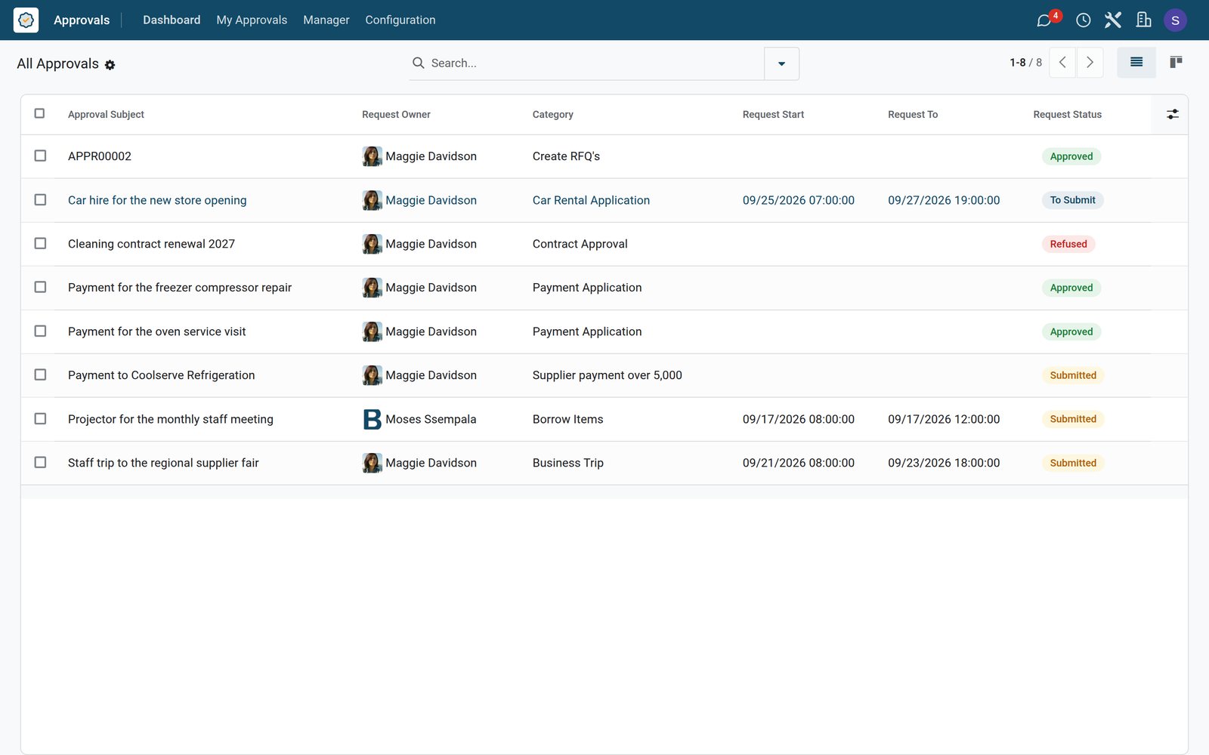
Task: Select all records with header checkbox
Action: click(x=40, y=113)
